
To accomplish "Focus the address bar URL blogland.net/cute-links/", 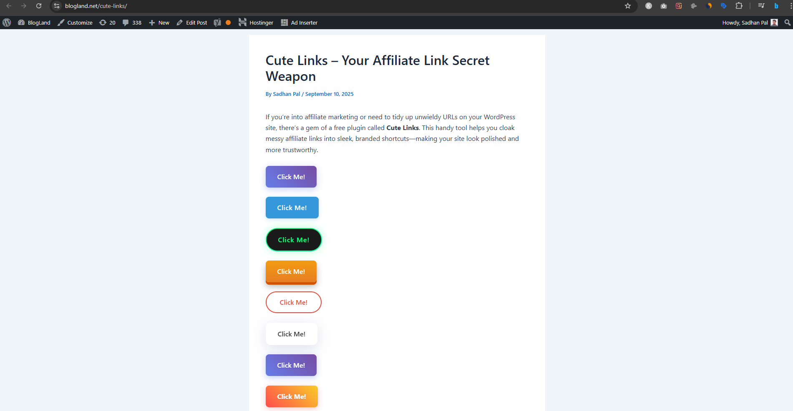I will [96, 6].
